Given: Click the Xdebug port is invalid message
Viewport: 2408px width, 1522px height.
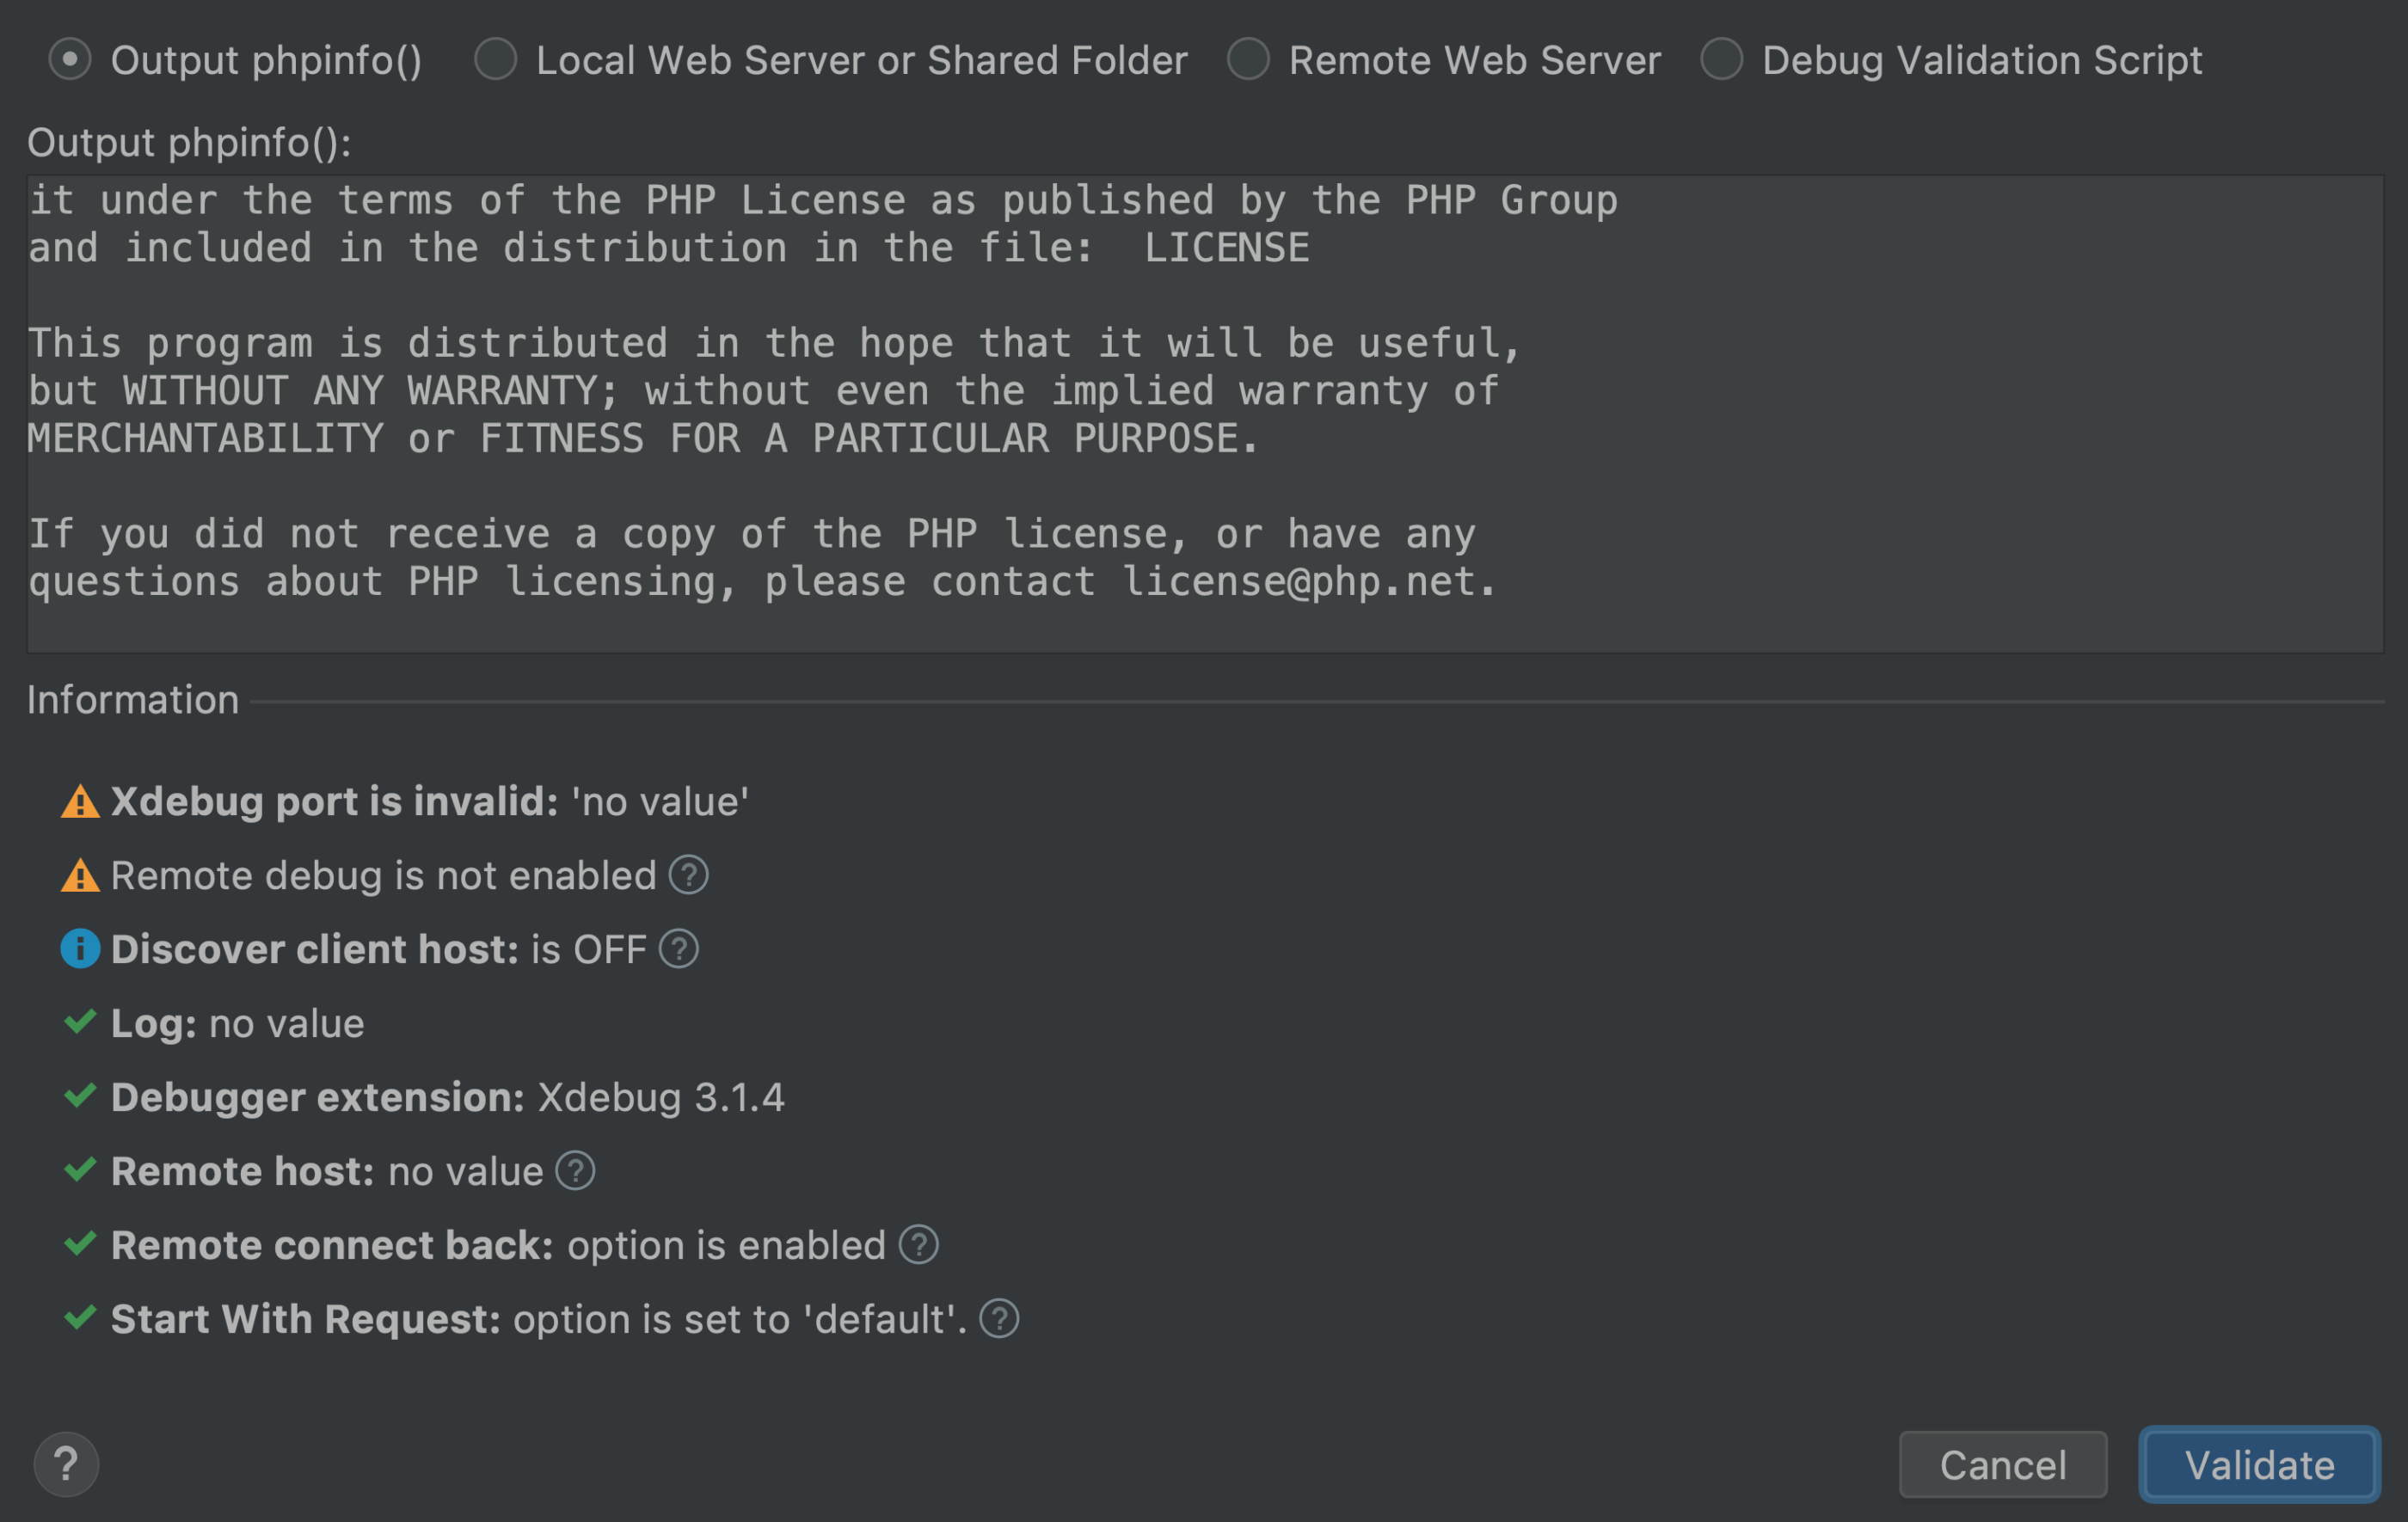Looking at the screenshot, I should (430, 802).
